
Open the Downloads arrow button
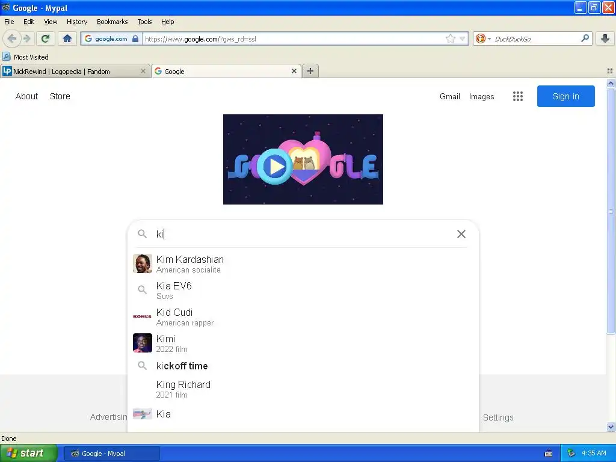(605, 38)
